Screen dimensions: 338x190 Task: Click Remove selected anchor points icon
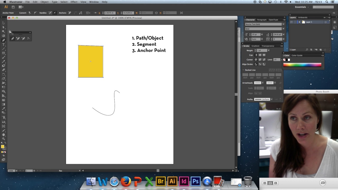70,13
